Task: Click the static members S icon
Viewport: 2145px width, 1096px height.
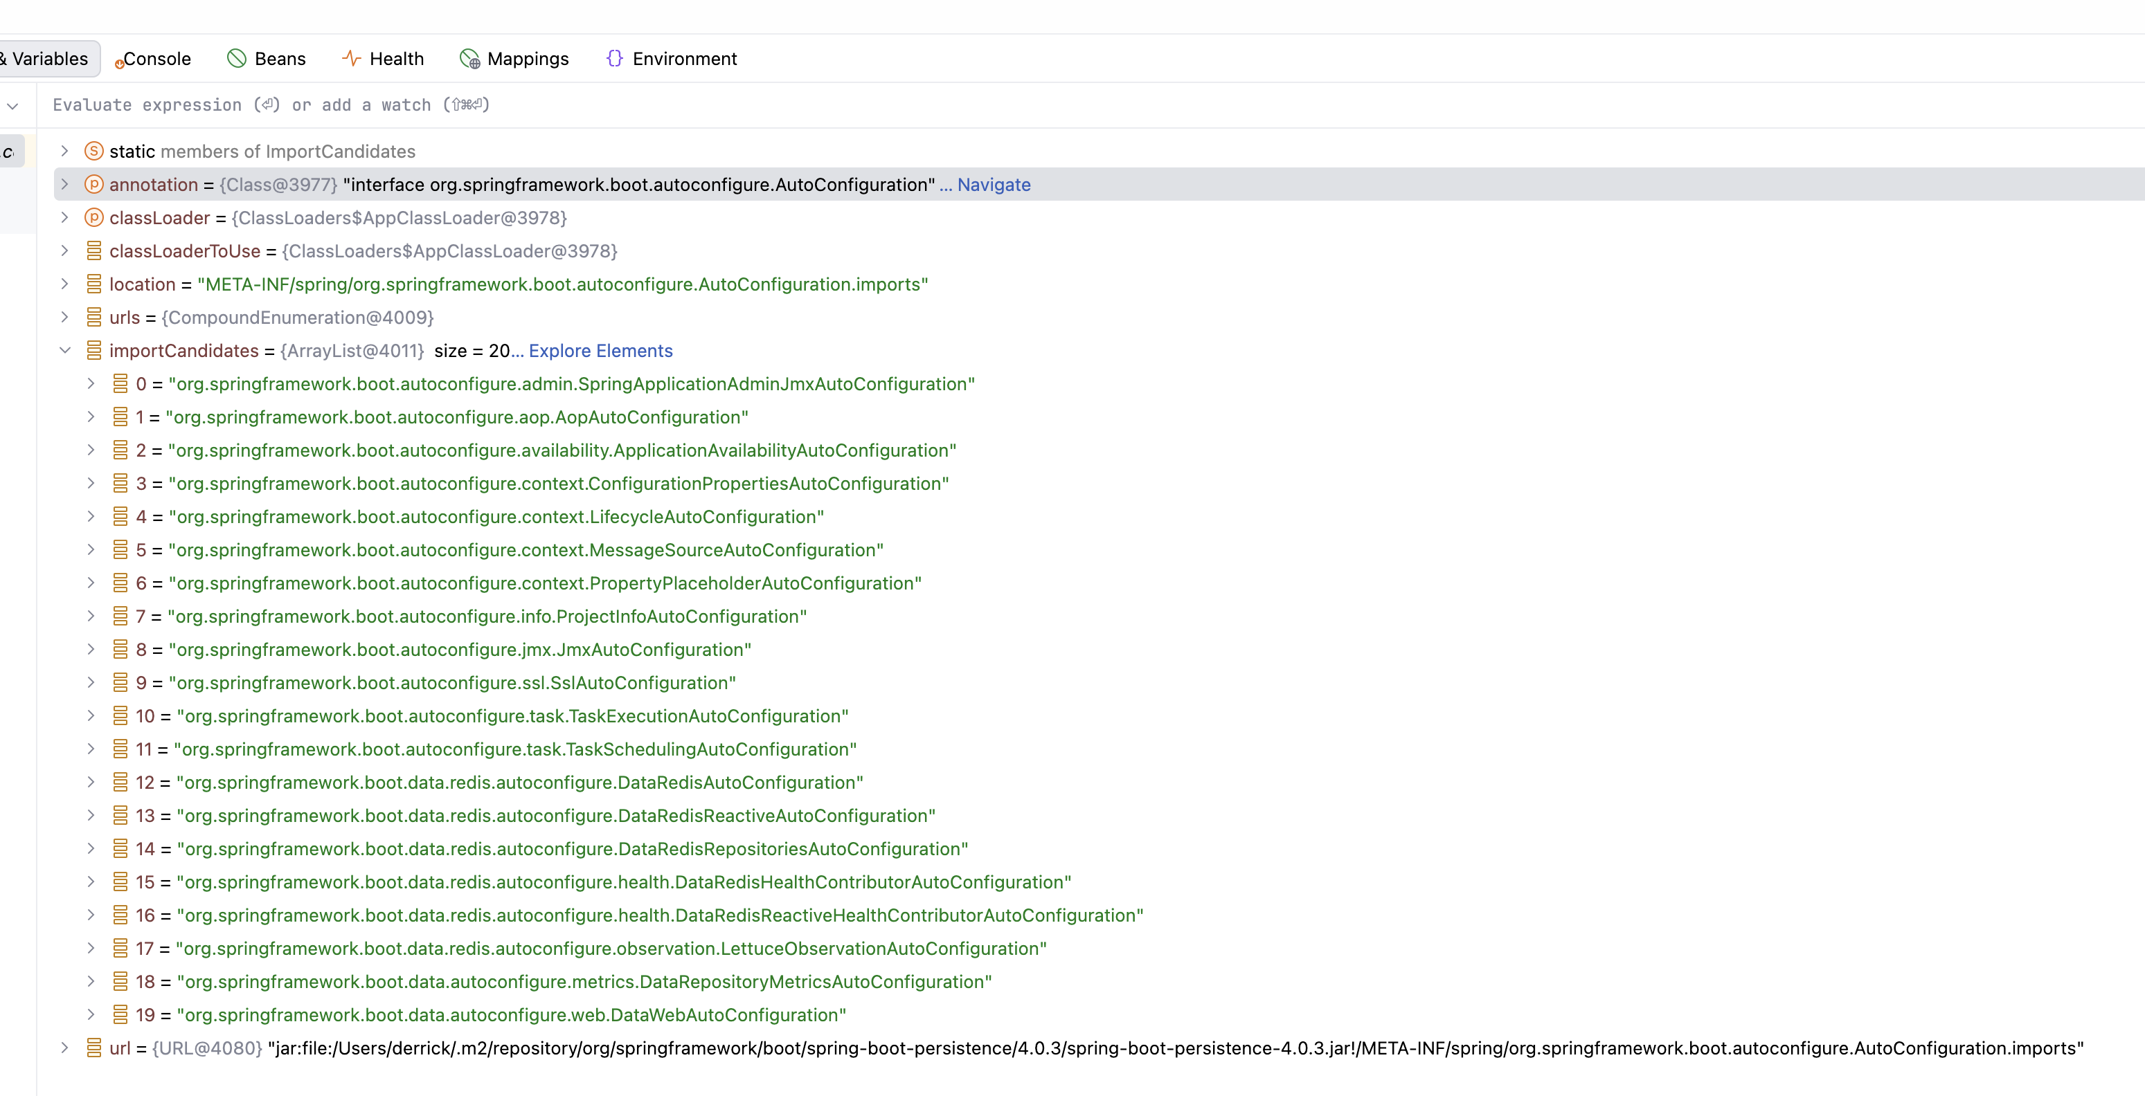Action: tap(94, 152)
